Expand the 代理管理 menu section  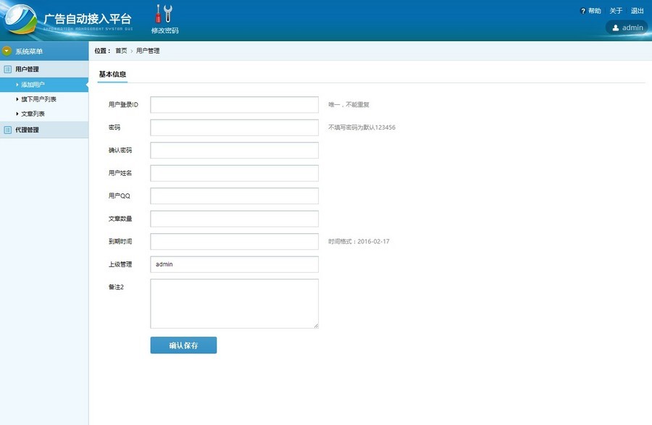pos(44,130)
